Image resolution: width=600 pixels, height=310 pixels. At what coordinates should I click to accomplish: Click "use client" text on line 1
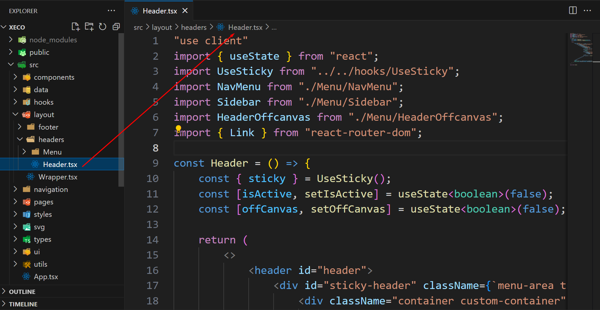pyautogui.click(x=211, y=41)
